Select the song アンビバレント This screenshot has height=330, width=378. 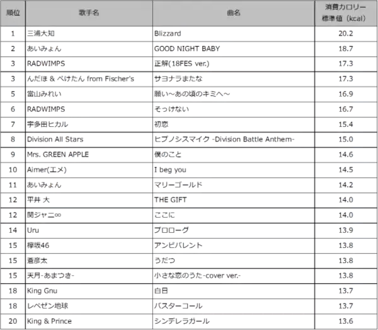[x=178, y=245]
